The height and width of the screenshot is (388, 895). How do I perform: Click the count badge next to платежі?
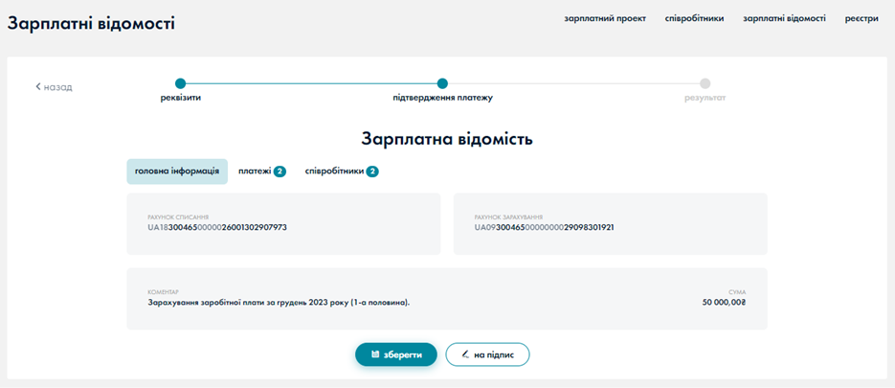tap(280, 171)
